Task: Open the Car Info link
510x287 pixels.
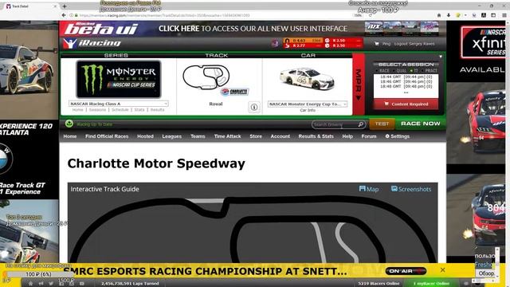Action: point(308,110)
